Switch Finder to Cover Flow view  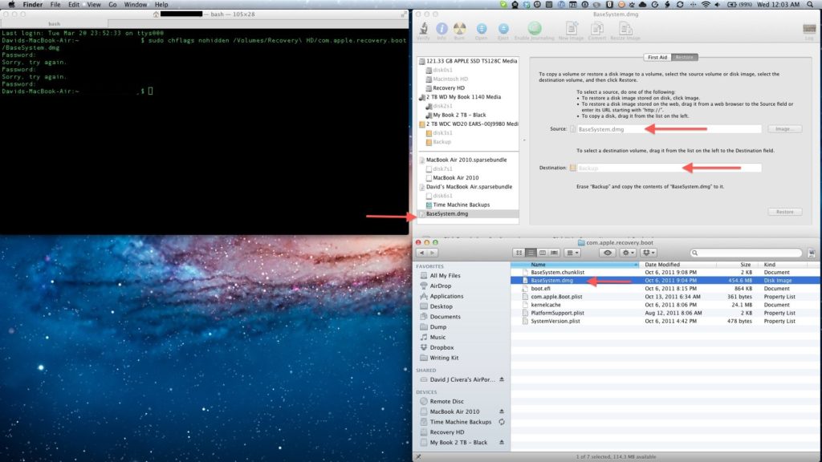point(554,253)
